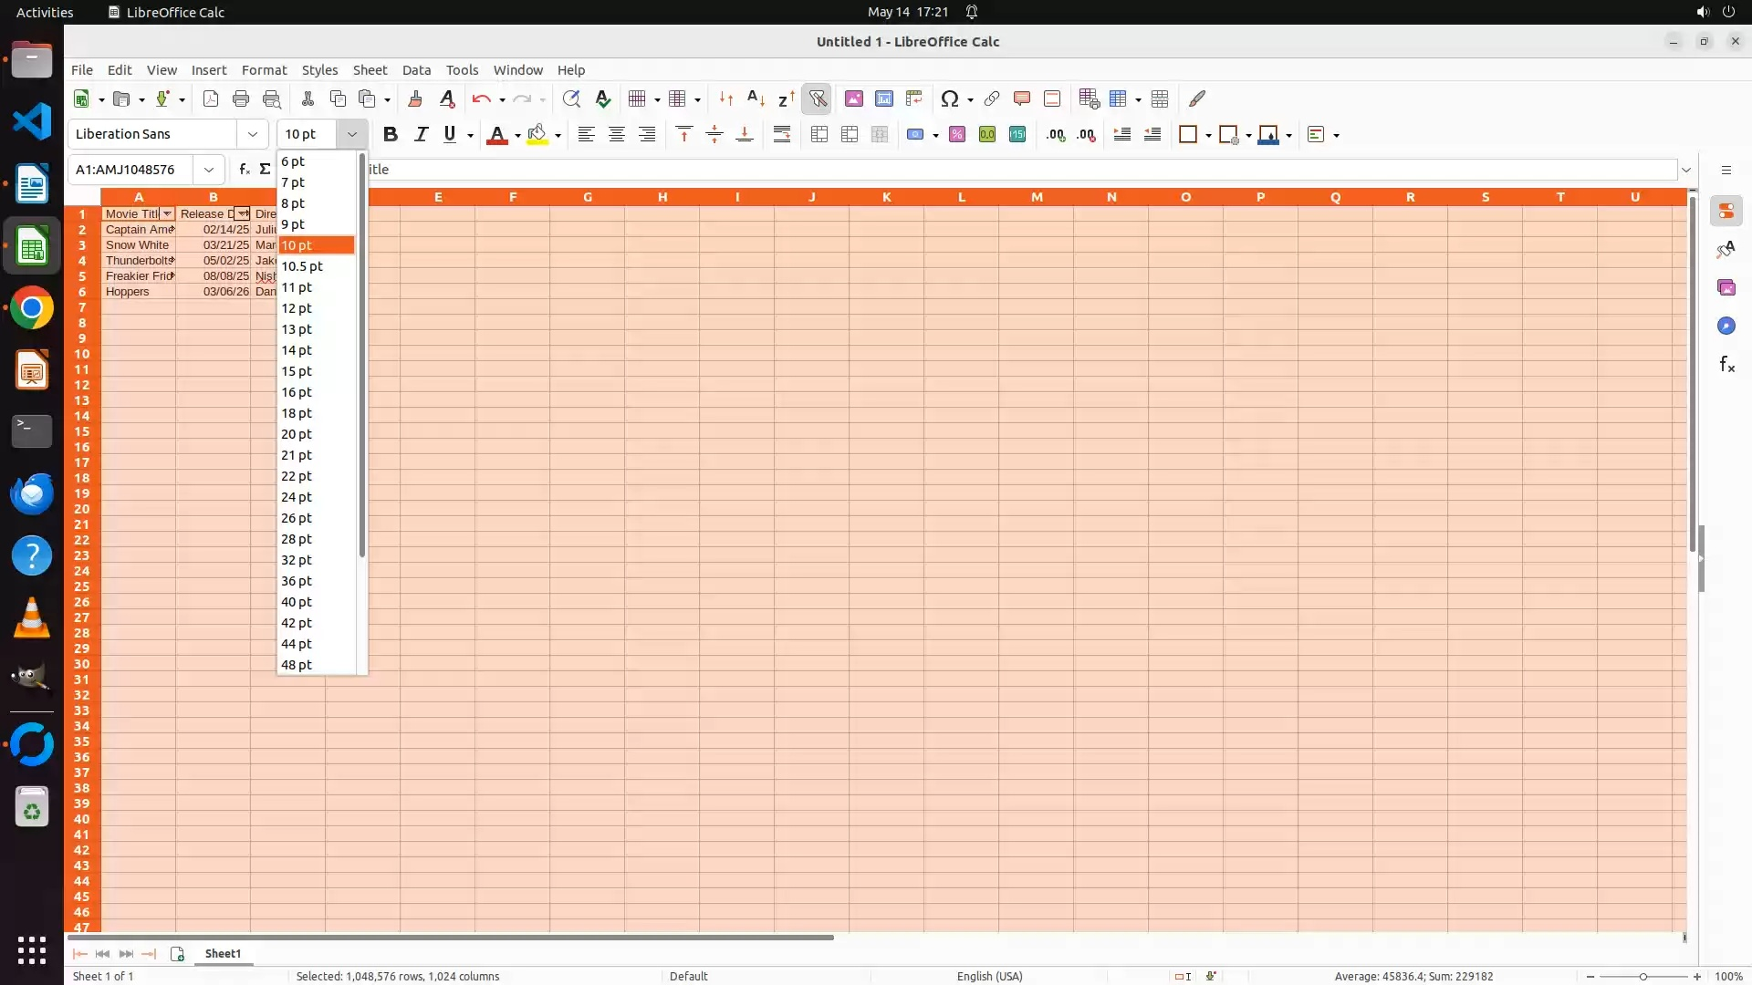Click the Clone Formatting paintbrush icon

415,98
